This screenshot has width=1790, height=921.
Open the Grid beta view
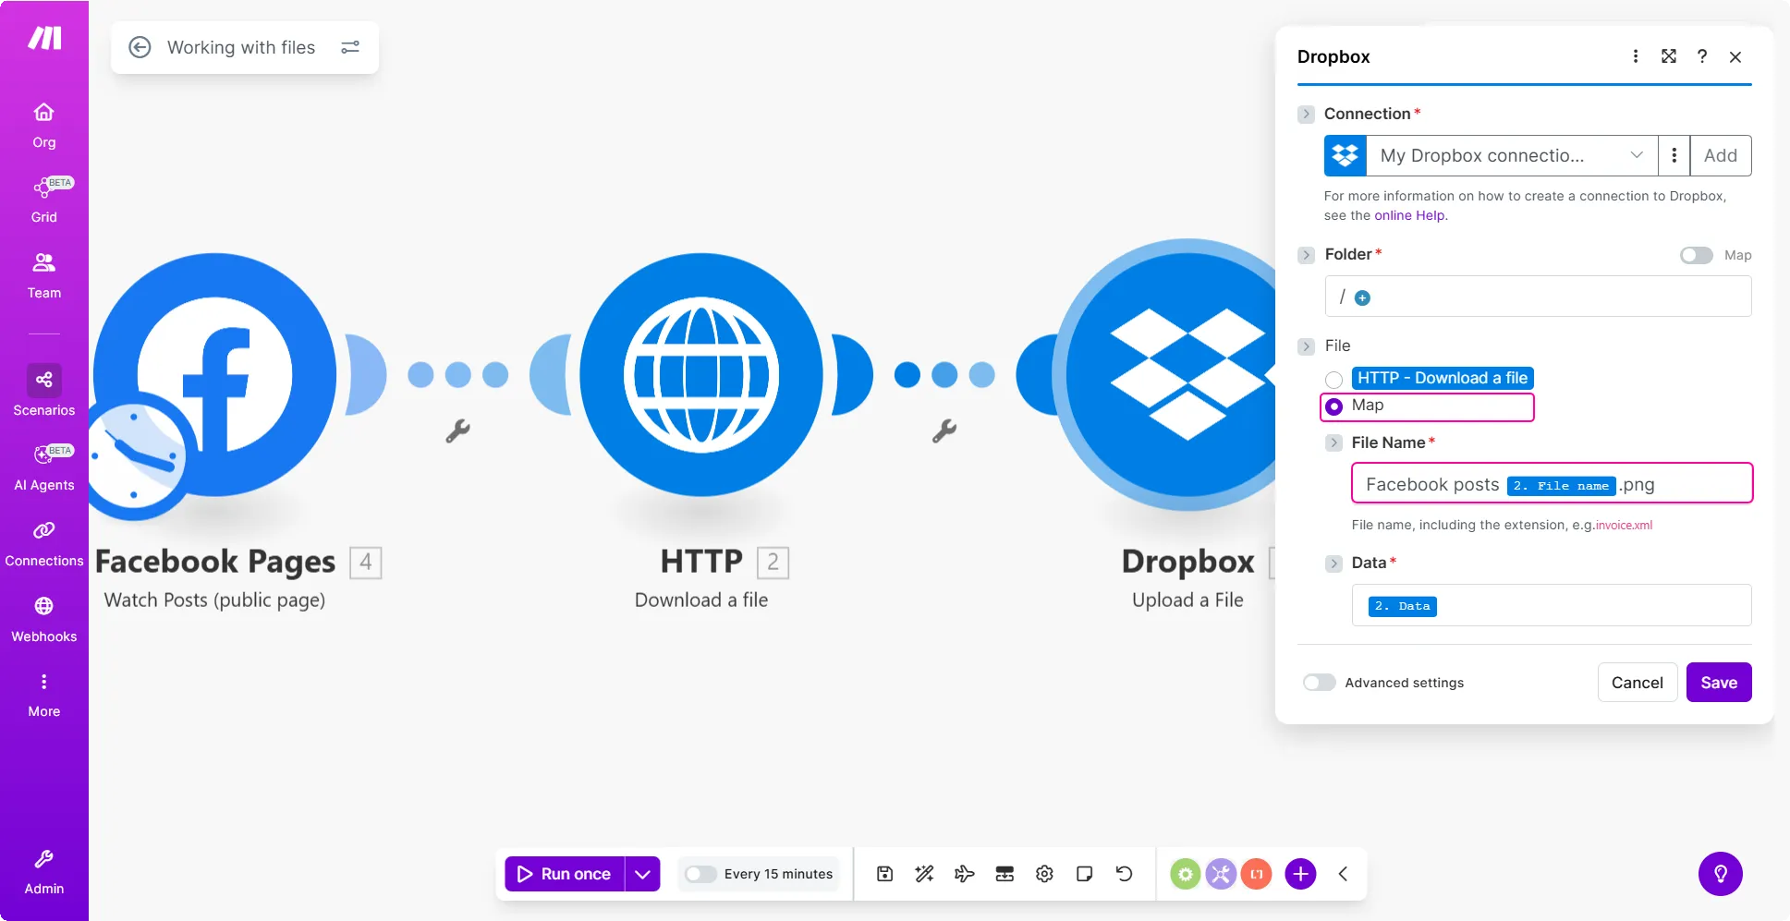(x=44, y=200)
